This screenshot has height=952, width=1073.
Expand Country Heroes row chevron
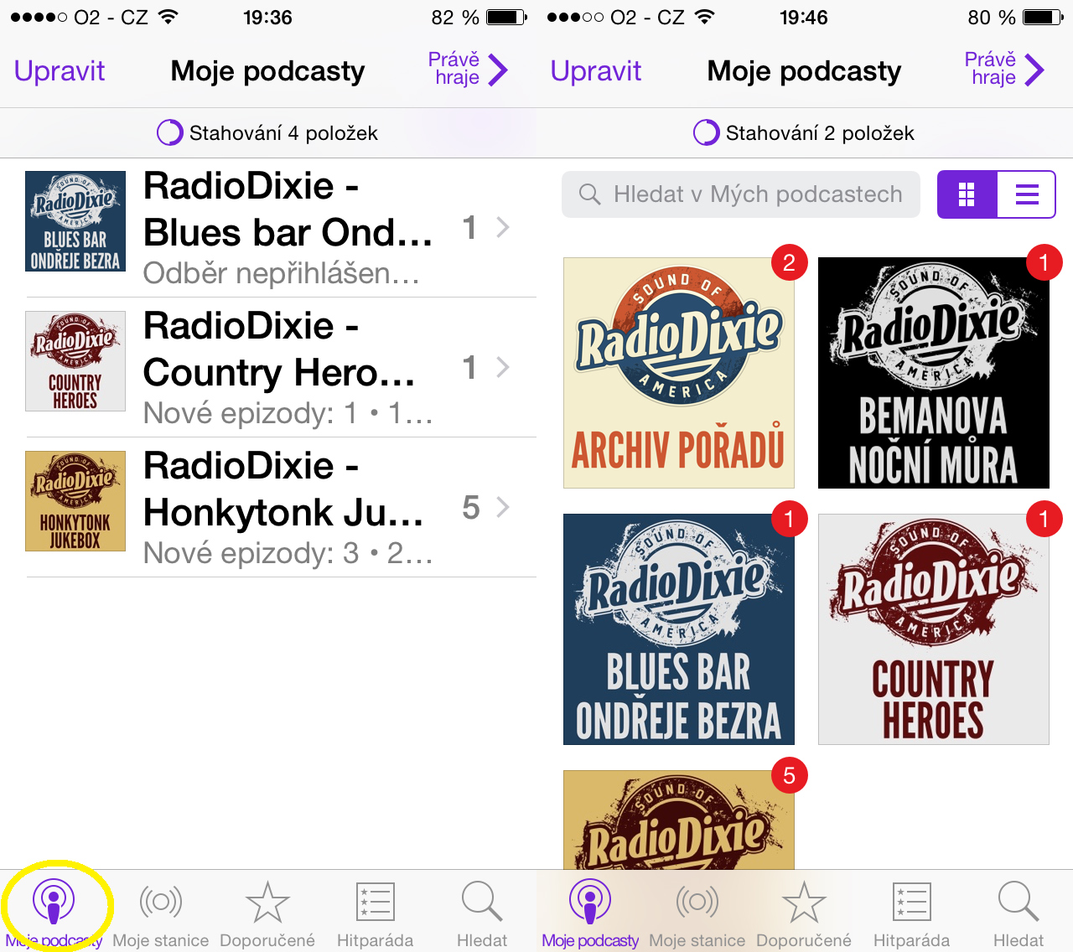pos(503,367)
